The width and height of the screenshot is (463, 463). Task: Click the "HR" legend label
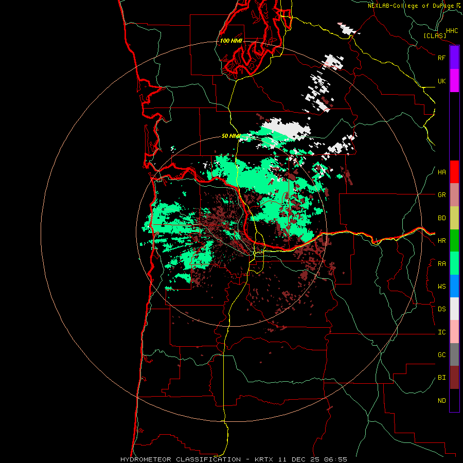point(441,241)
